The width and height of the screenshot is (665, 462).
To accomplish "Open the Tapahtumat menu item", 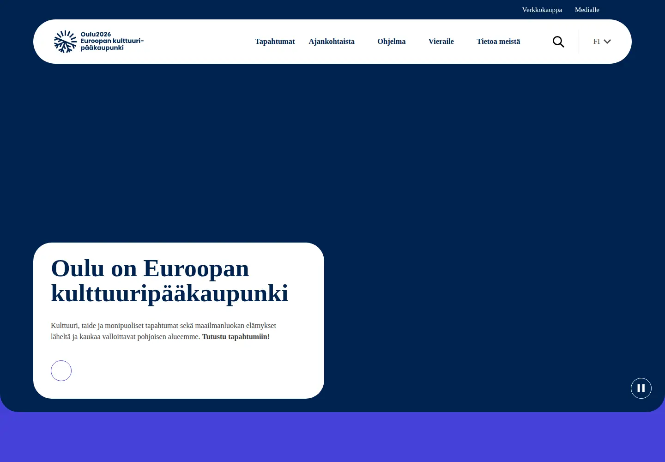I will [275, 42].
